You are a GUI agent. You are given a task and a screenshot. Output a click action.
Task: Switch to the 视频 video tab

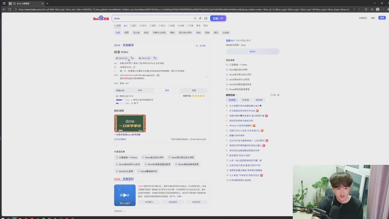click(x=152, y=26)
